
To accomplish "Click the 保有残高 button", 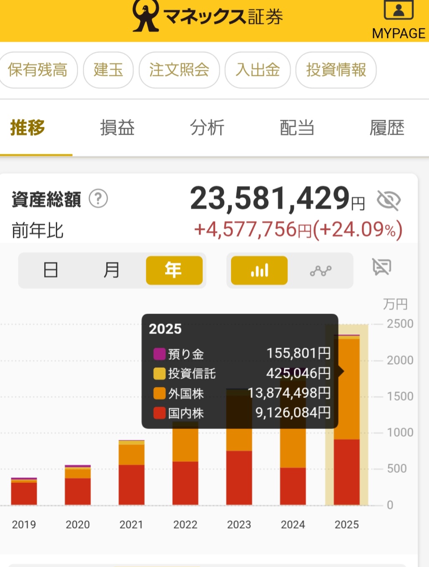I will (x=38, y=70).
